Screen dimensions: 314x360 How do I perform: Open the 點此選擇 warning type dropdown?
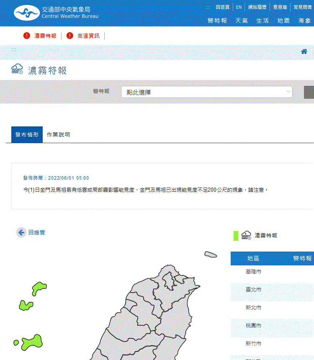[206, 92]
